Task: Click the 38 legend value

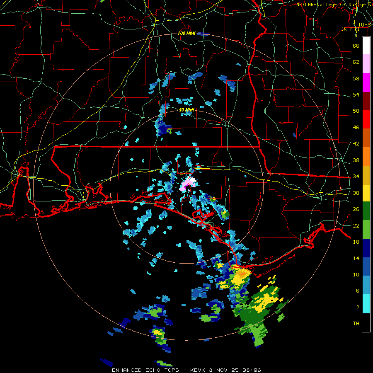Action: [x=356, y=160]
